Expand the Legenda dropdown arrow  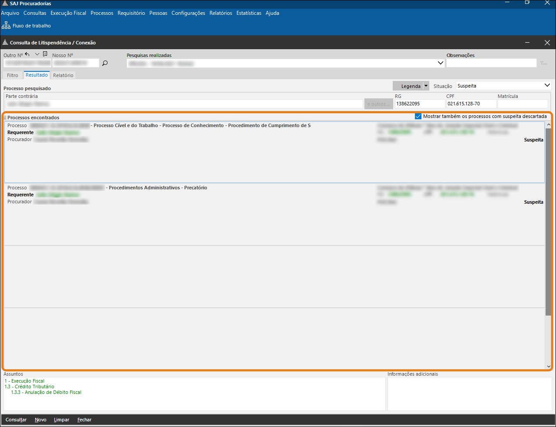[x=426, y=86]
